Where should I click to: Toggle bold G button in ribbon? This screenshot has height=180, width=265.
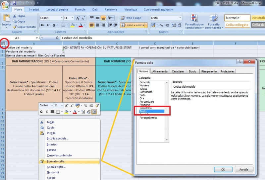42,25
